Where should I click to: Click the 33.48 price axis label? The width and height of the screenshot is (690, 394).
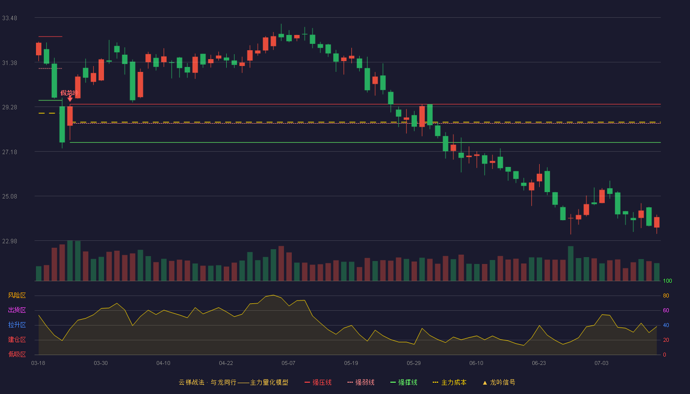point(9,18)
